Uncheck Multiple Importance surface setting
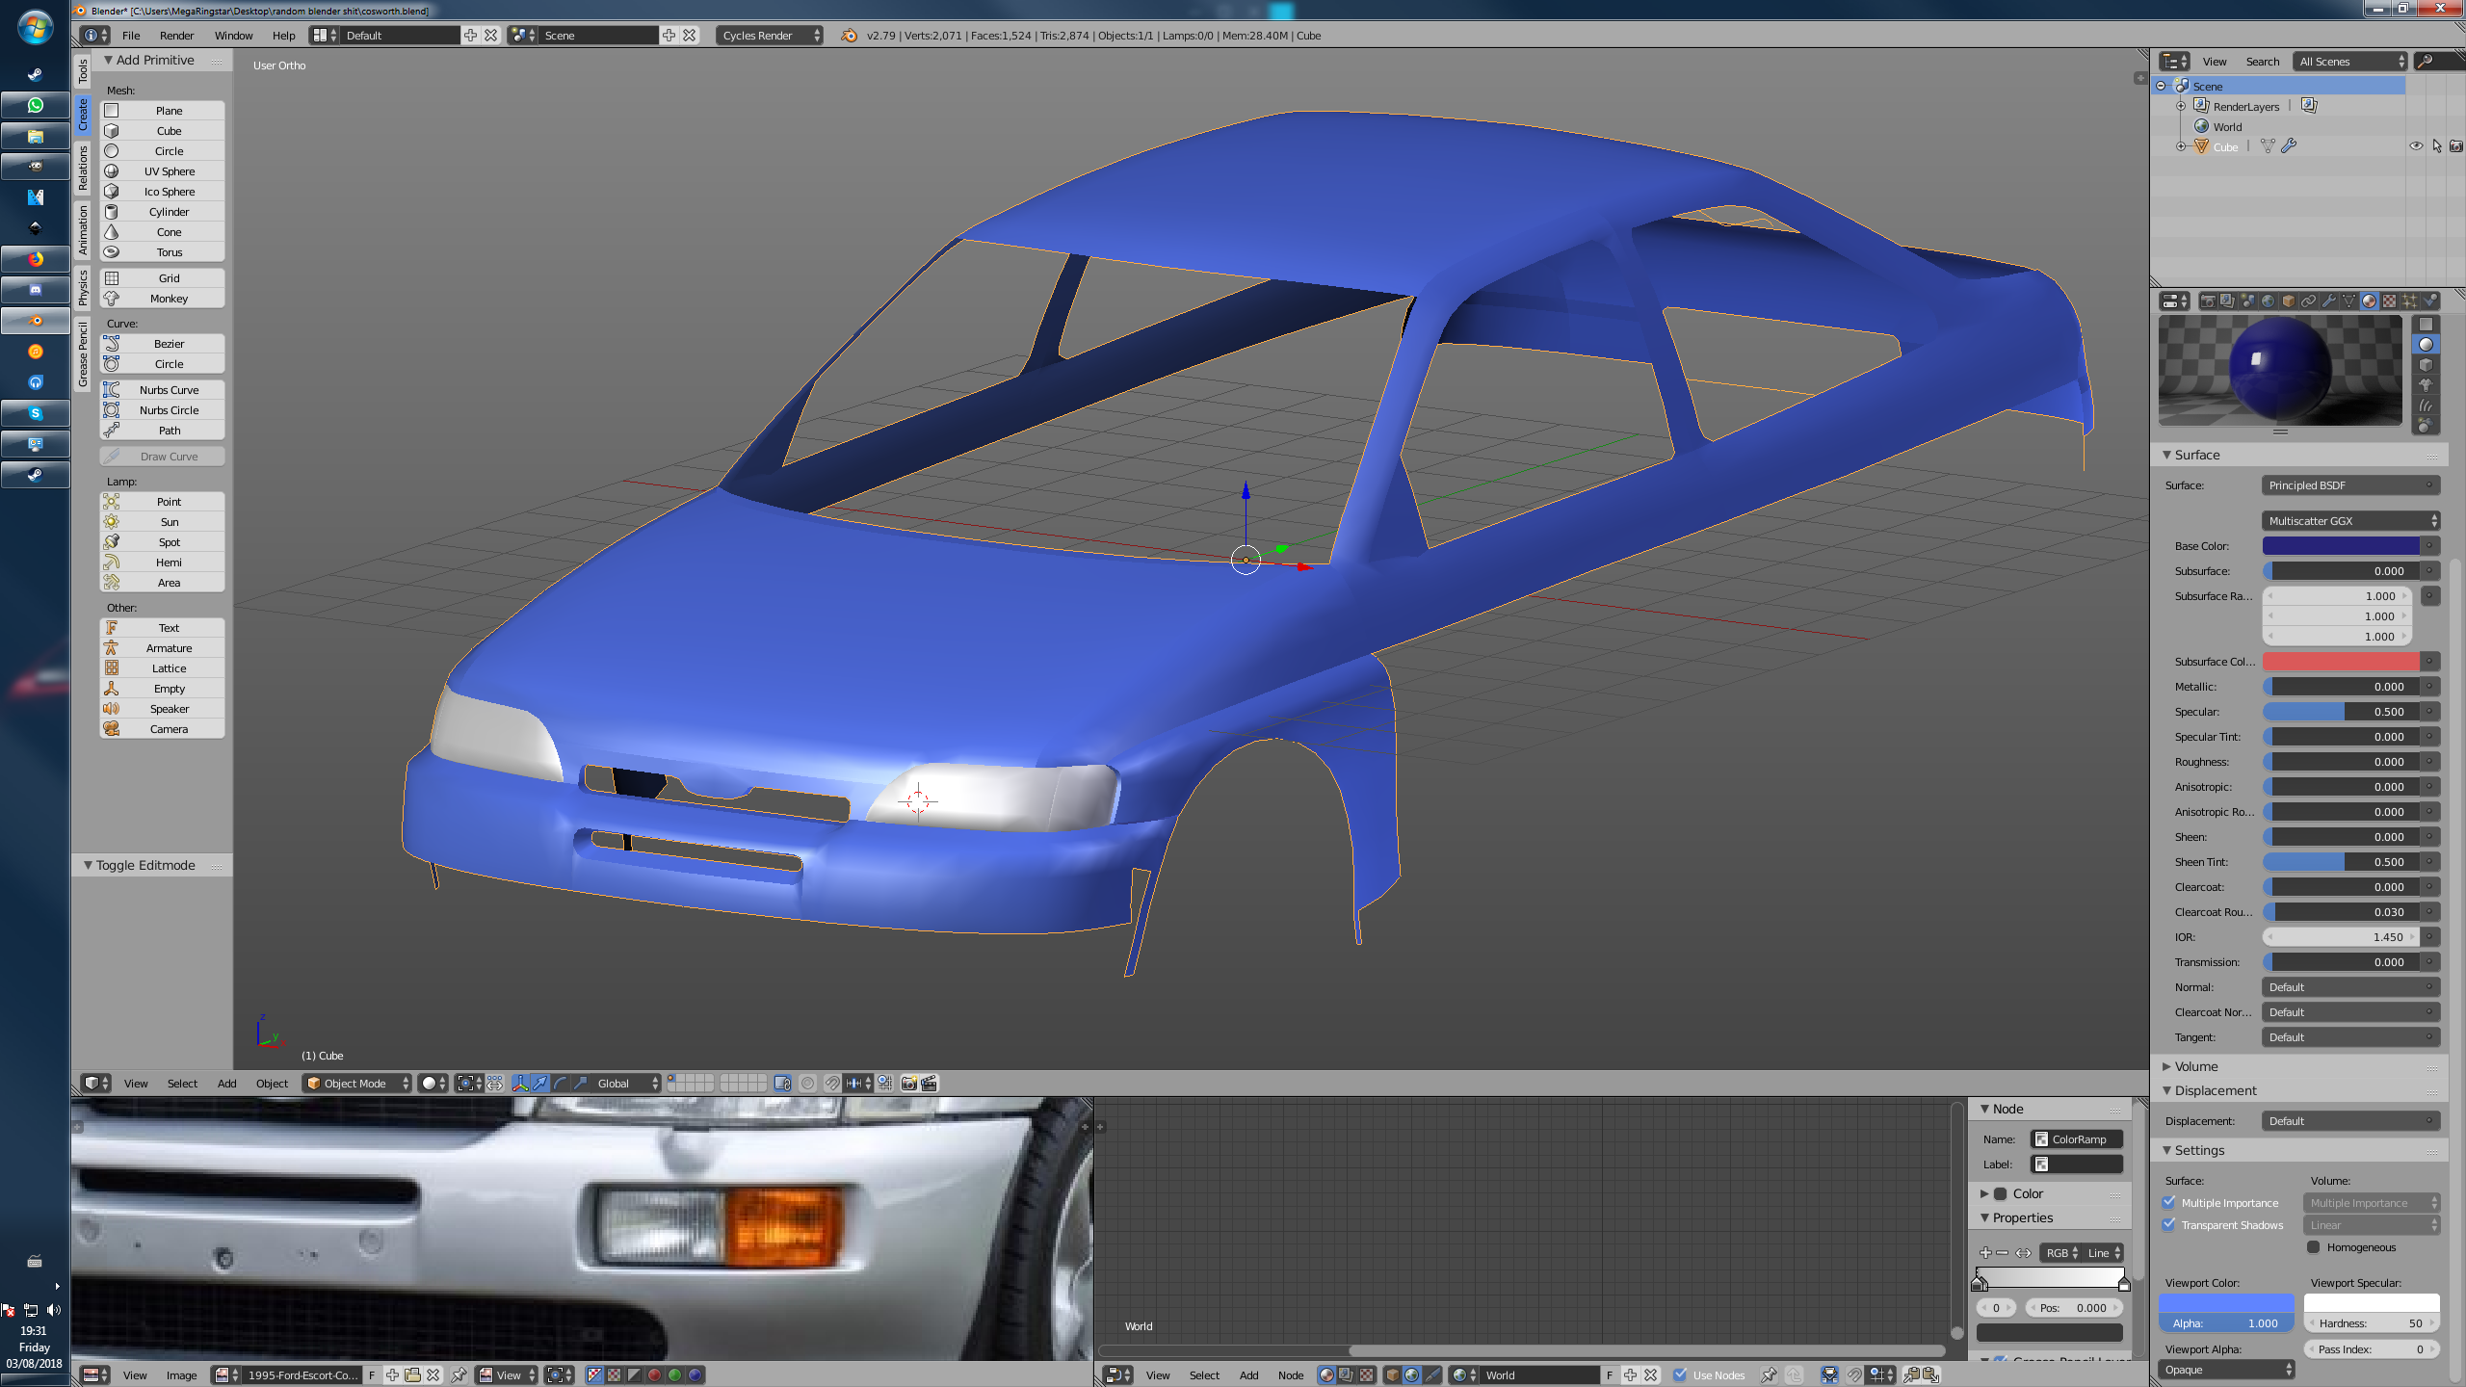The image size is (2466, 1387). pos(2169,1202)
